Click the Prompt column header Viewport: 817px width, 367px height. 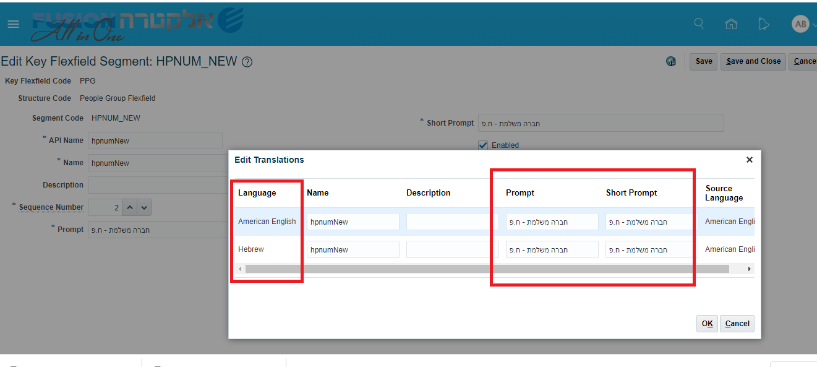[x=520, y=193]
